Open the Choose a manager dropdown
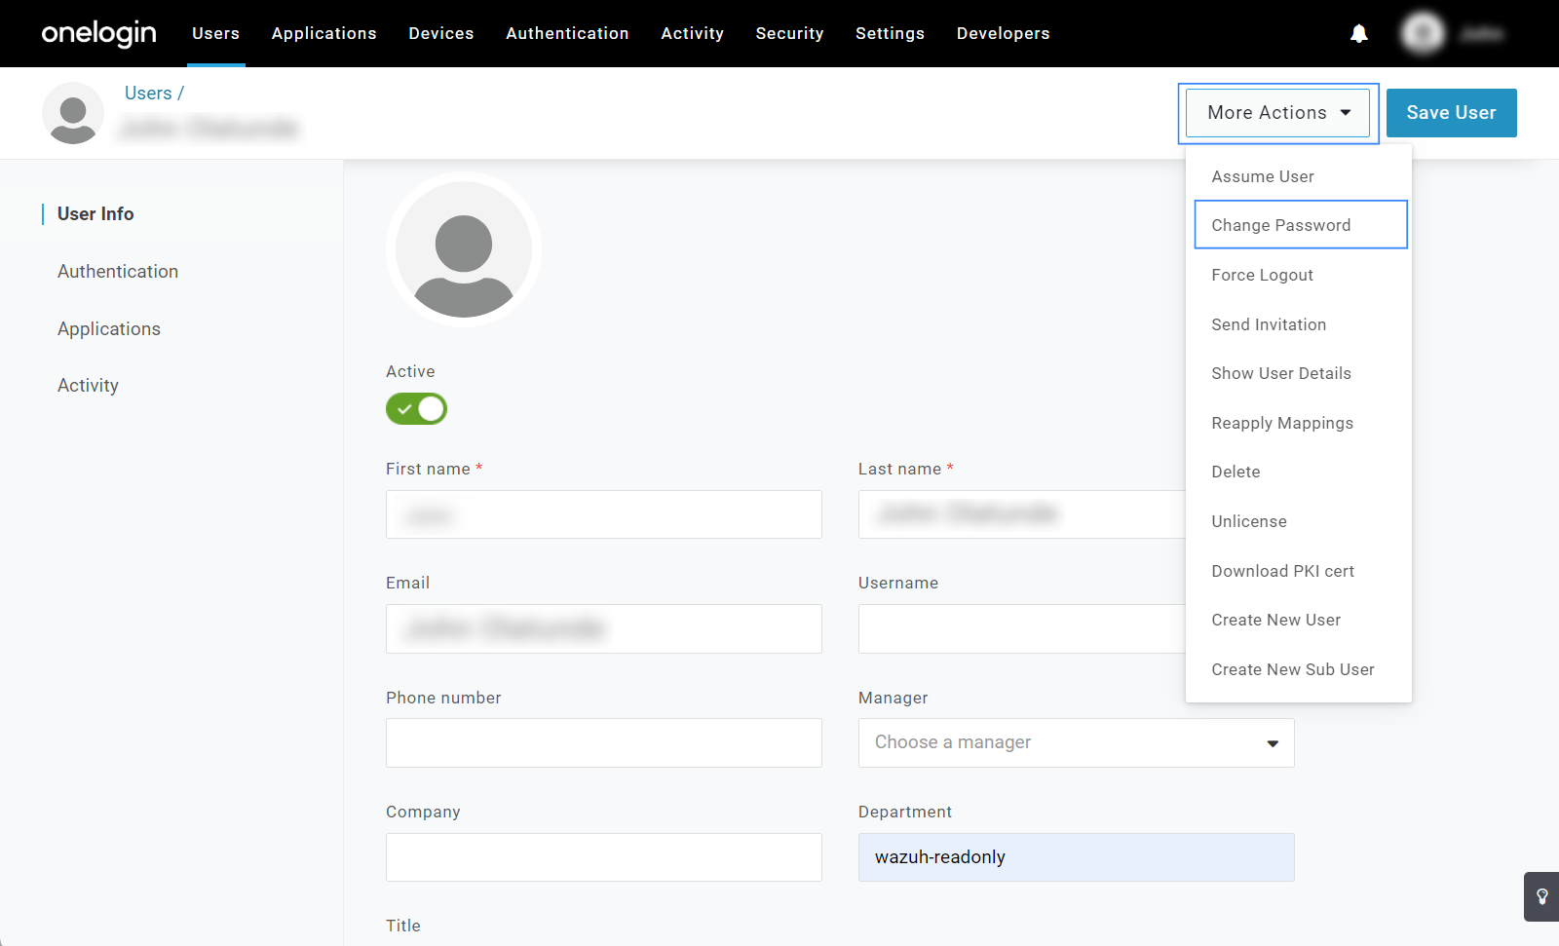This screenshot has width=1559, height=946. coord(1076,742)
